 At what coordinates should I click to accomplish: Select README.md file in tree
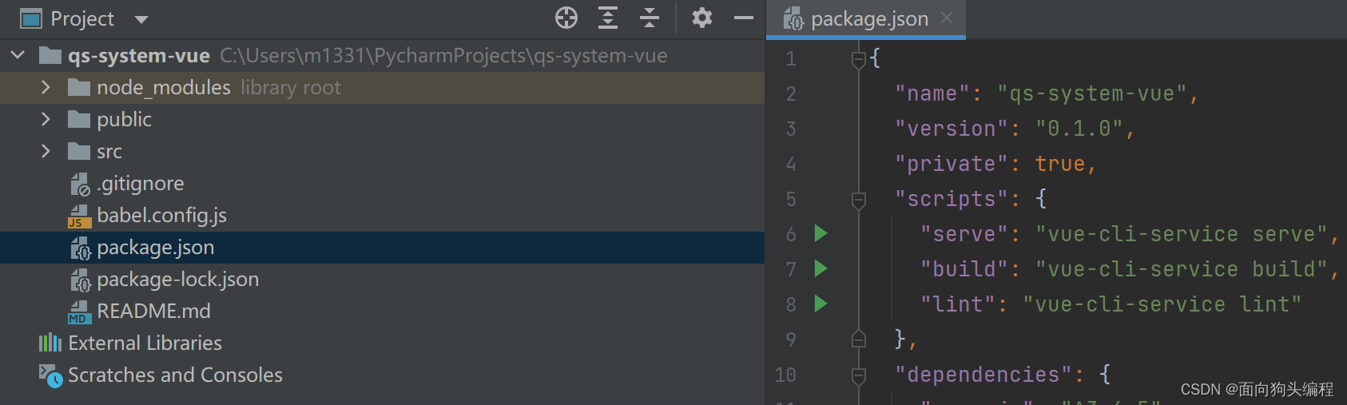pos(153,311)
